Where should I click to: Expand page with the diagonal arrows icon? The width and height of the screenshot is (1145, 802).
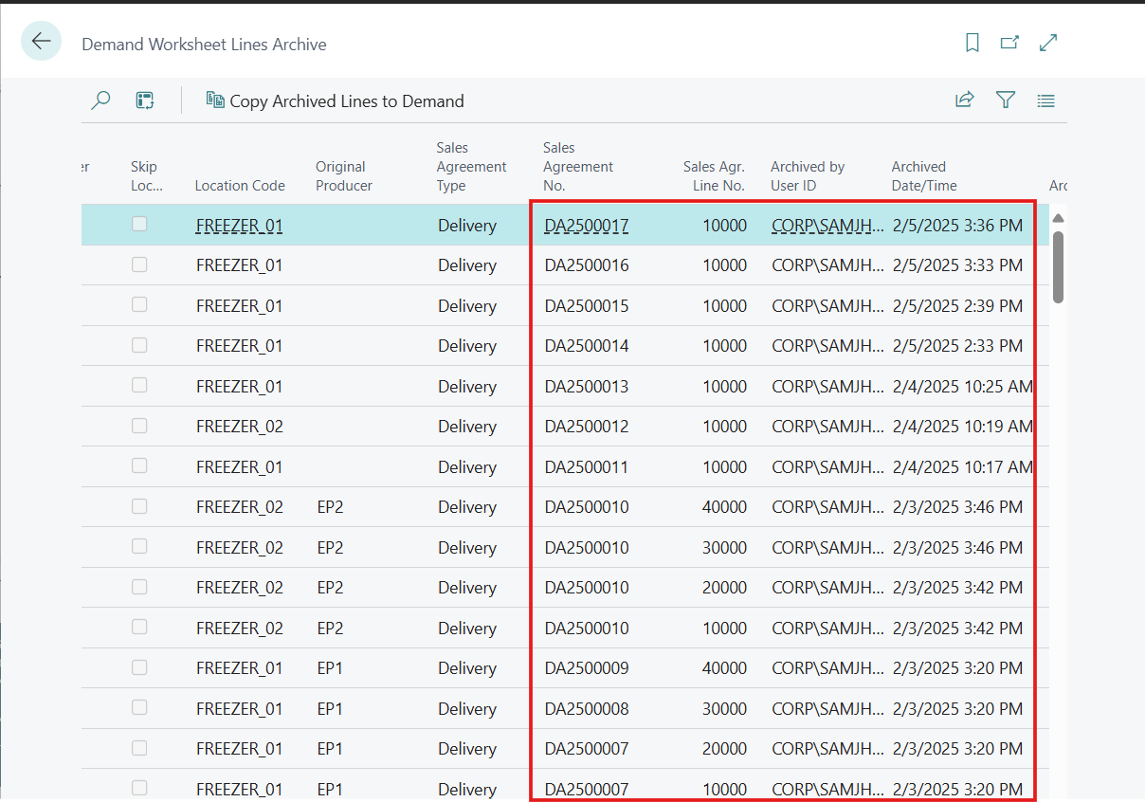click(x=1048, y=43)
